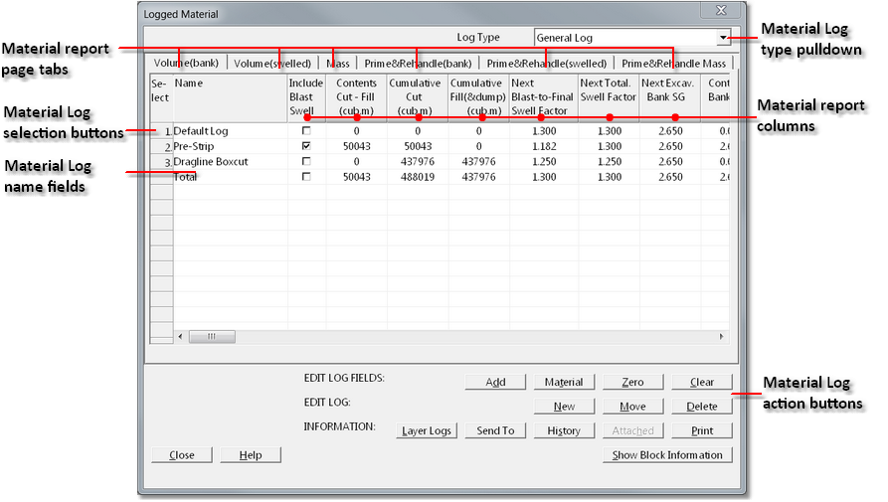Select the Prime&Rehandle(bank) tab
Viewport: 888px width, 502px height.
click(418, 64)
